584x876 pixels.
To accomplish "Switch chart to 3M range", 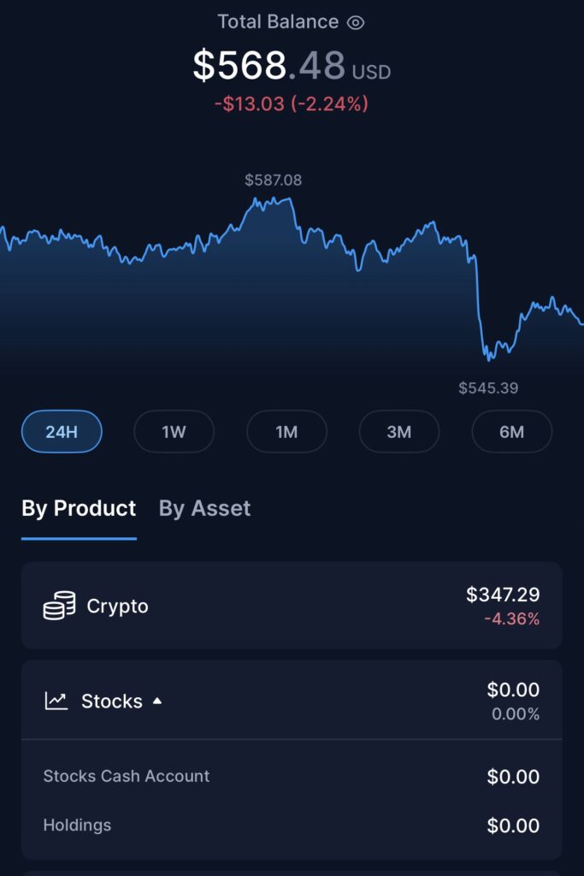I will click(x=398, y=432).
